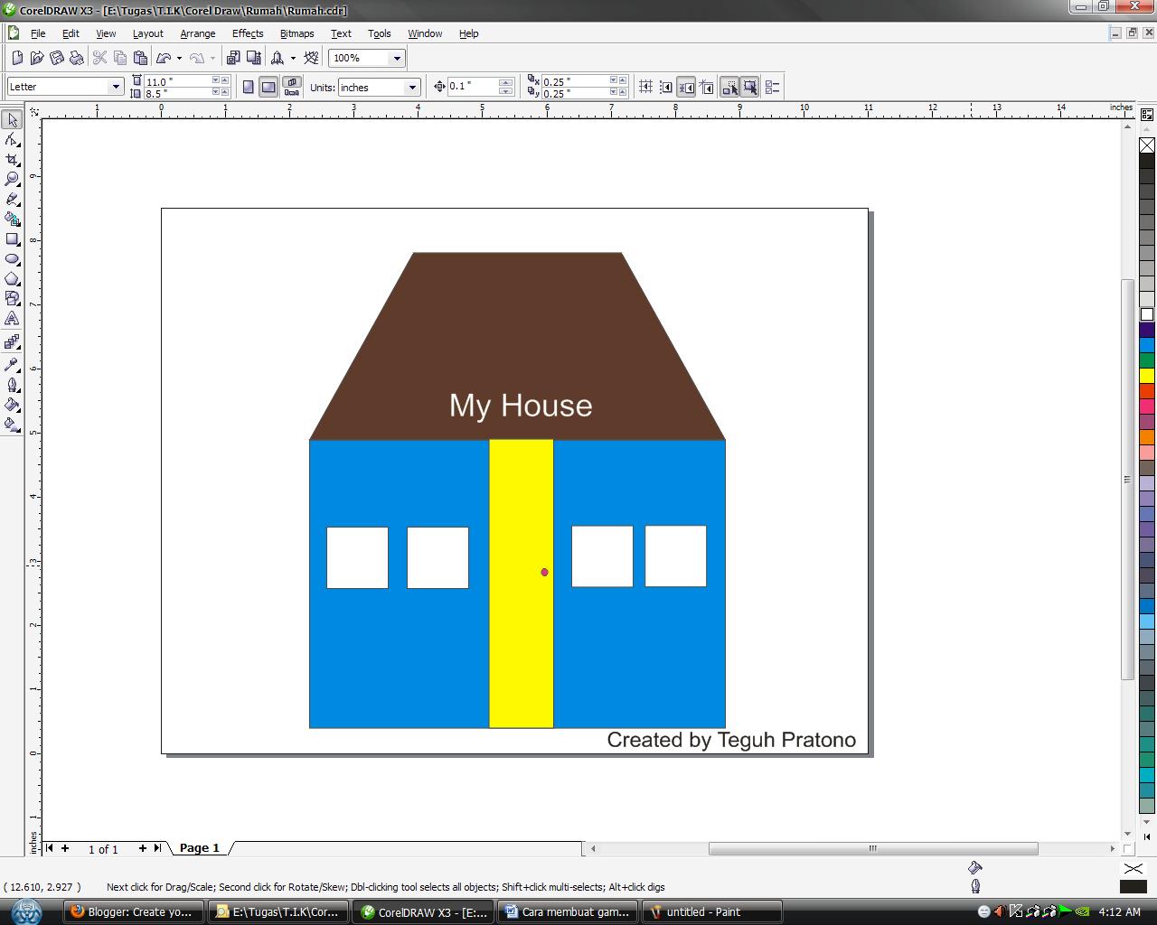This screenshot has height=925, width=1157.
Task: Toggle Portrait page orientation
Action: click(249, 87)
